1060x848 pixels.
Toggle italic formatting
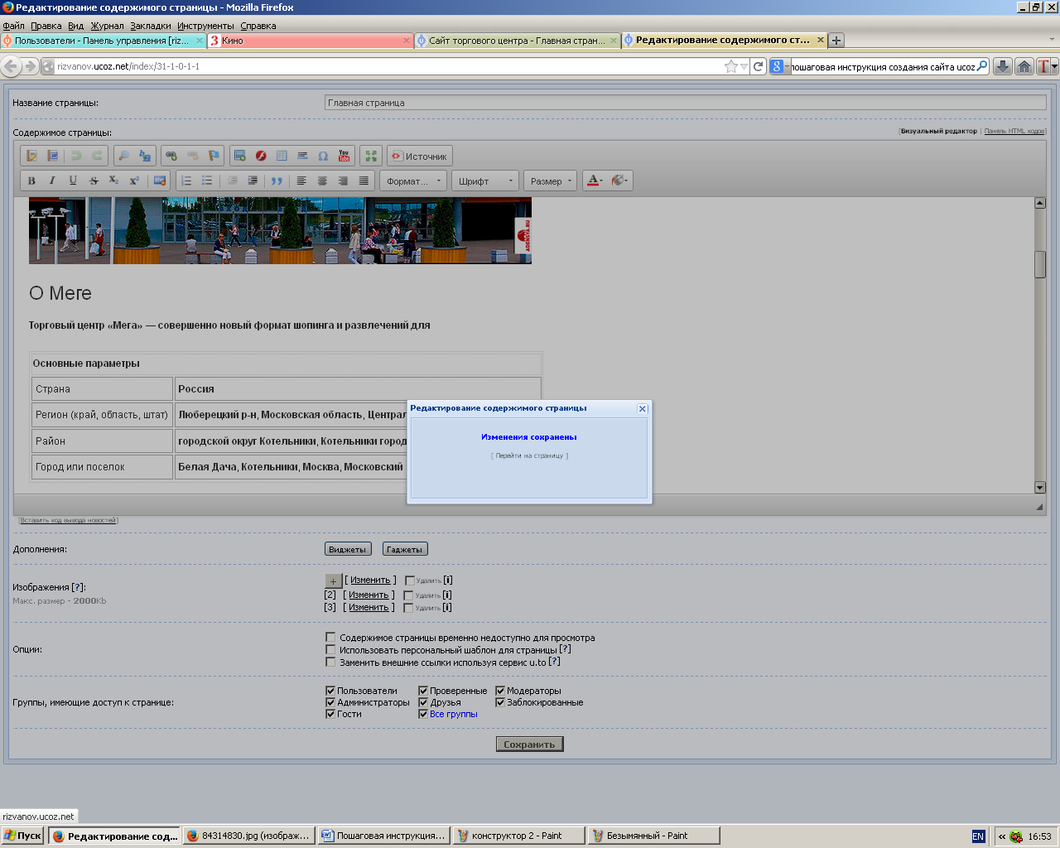coord(52,181)
